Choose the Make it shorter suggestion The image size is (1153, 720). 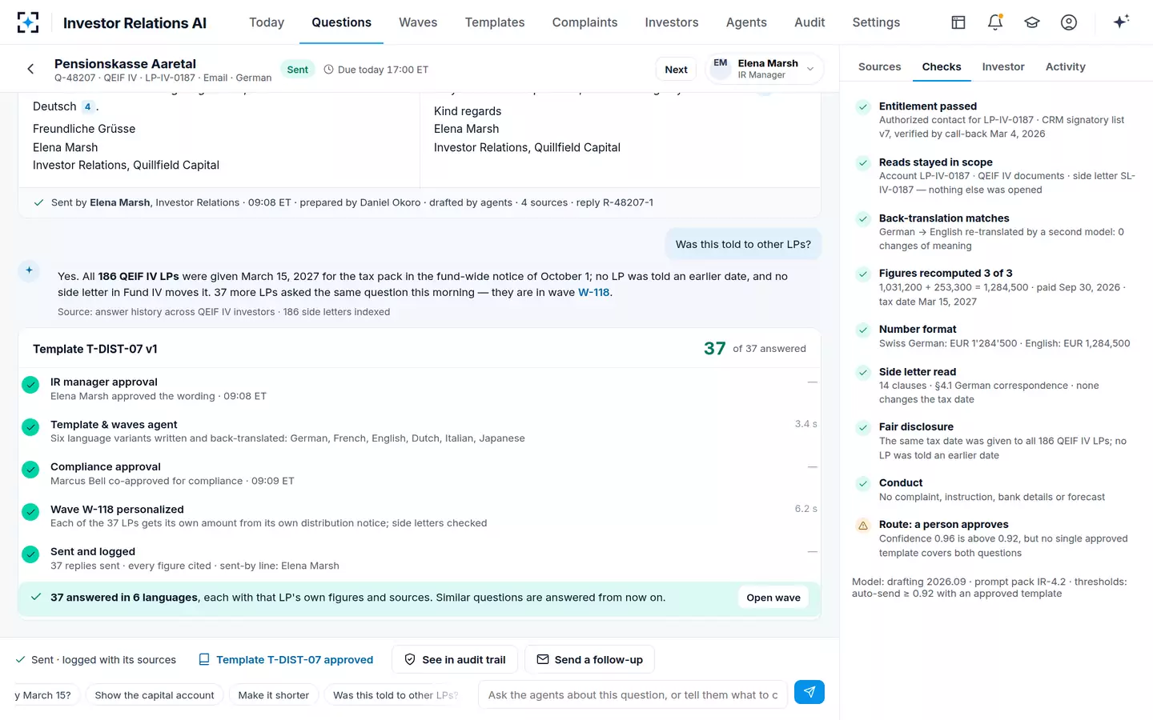[273, 695]
